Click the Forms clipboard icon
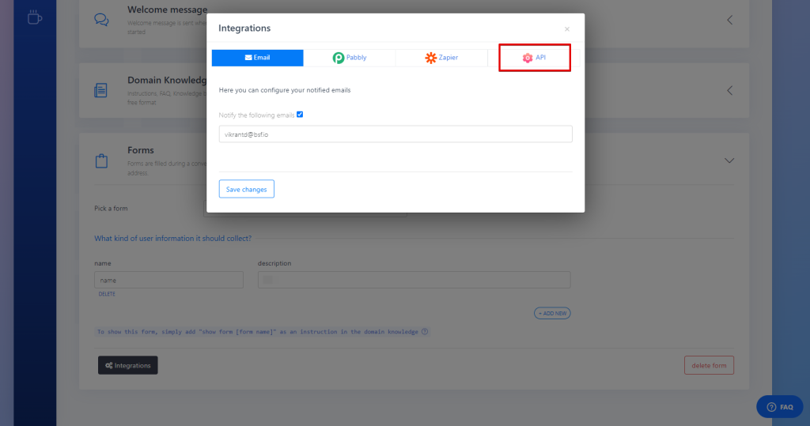The image size is (810, 426). 101,160
